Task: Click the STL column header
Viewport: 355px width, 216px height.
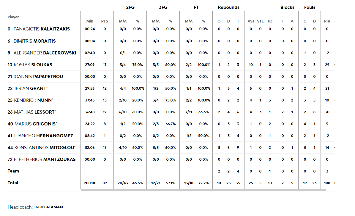Action: coord(260,21)
